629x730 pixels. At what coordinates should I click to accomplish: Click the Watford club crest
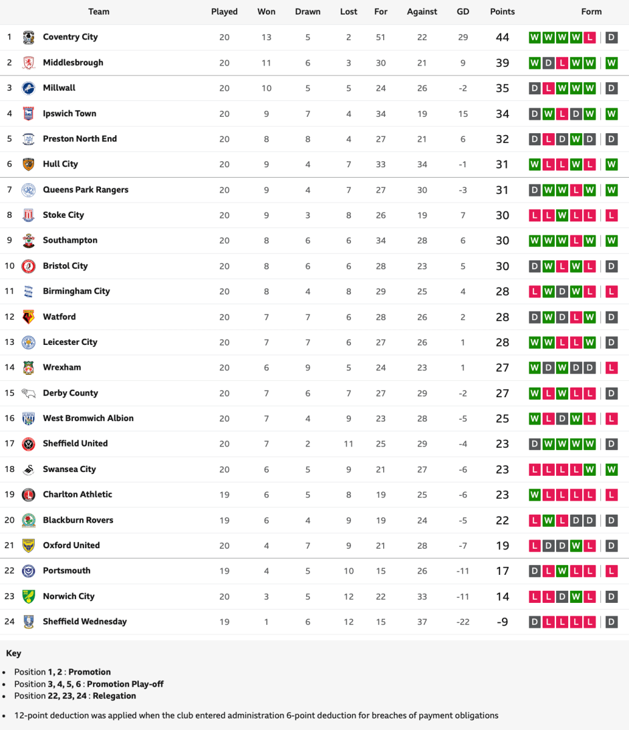click(x=28, y=317)
